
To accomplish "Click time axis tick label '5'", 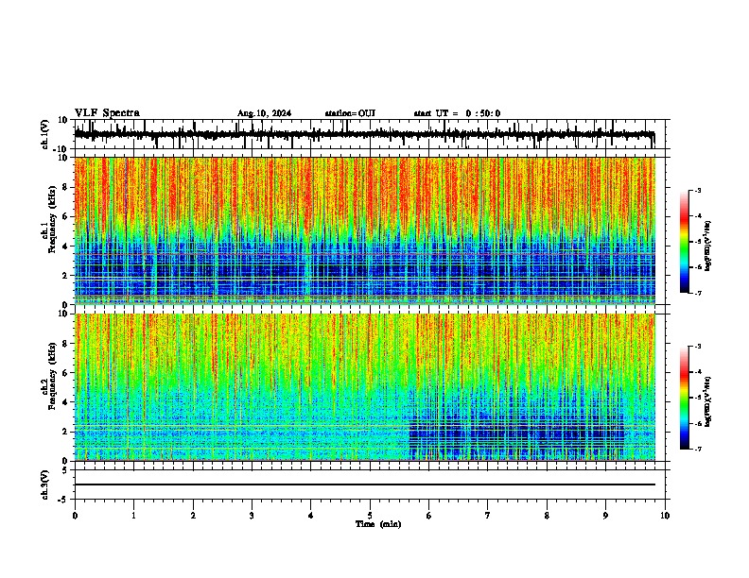I will [x=370, y=516].
